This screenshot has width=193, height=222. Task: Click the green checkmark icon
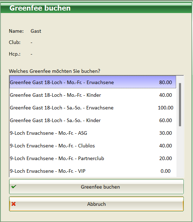(x=14, y=187)
